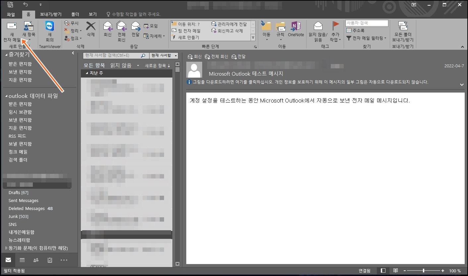468x276 pixels.
Task: Open the Junk [503] folder
Action: tap(19, 216)
